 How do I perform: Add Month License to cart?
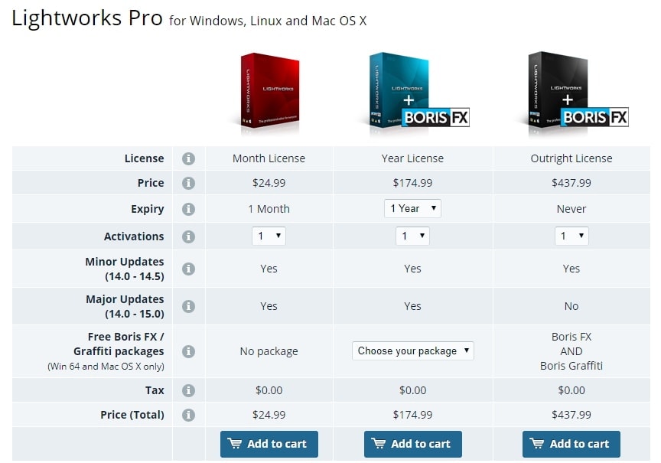(269, 444)
